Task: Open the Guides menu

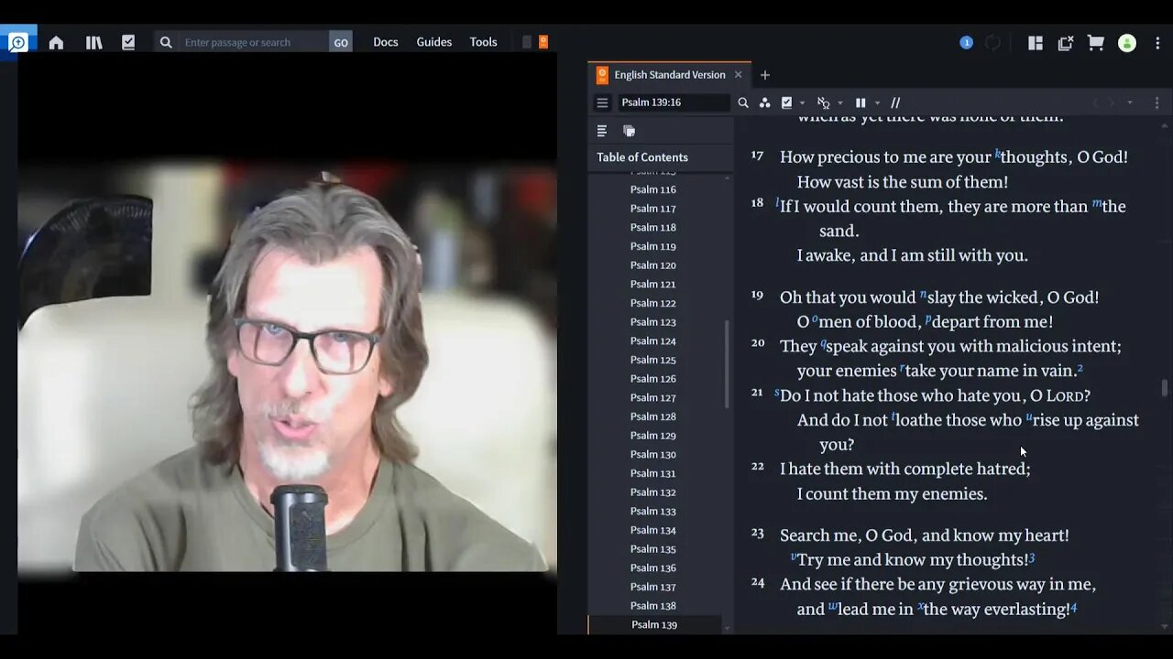Action: 434,42
